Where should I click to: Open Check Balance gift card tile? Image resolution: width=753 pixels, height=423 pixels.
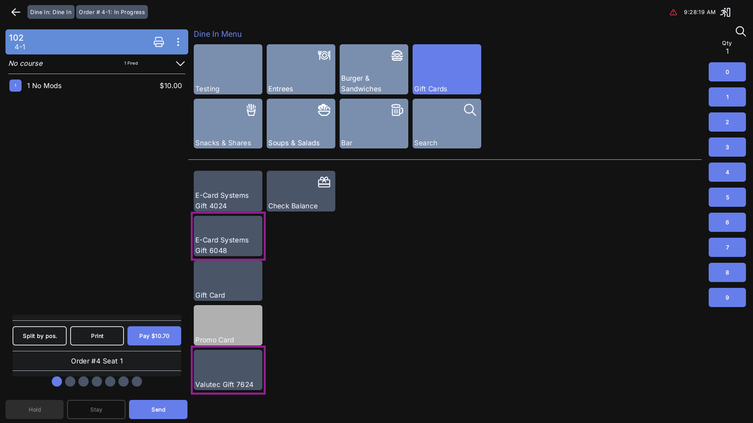pyautogui.click(x=300, y=191)
